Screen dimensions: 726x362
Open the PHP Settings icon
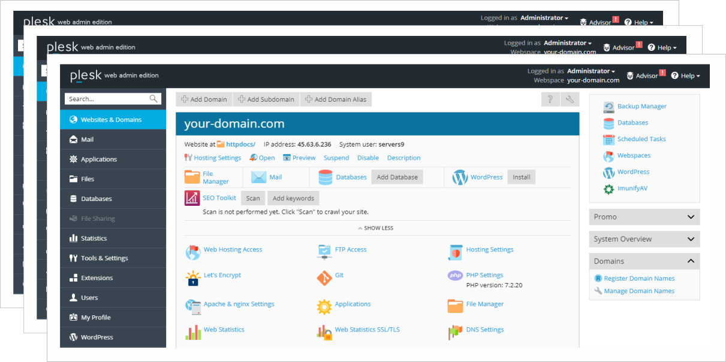tap(456, 275)
